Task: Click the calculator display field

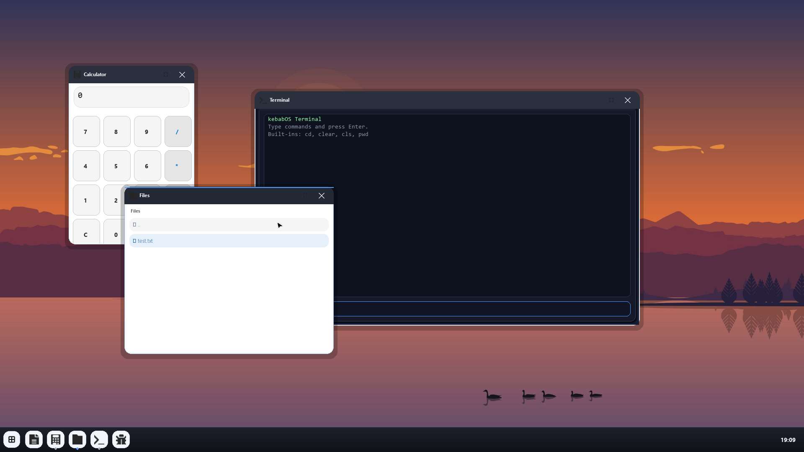Action: pyautogui.click(x=131, y=97)
